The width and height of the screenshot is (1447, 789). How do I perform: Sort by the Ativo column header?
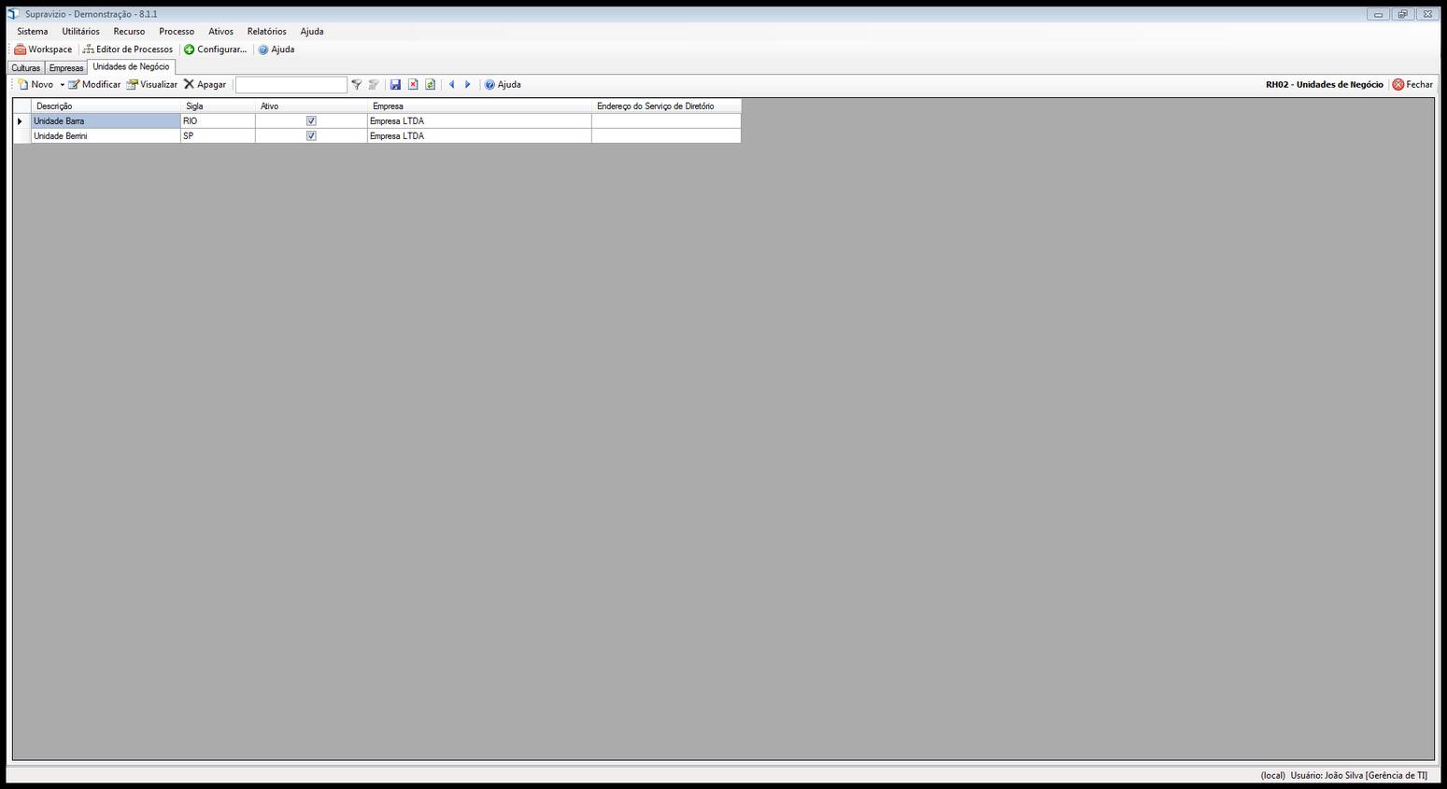pos(311,106)
